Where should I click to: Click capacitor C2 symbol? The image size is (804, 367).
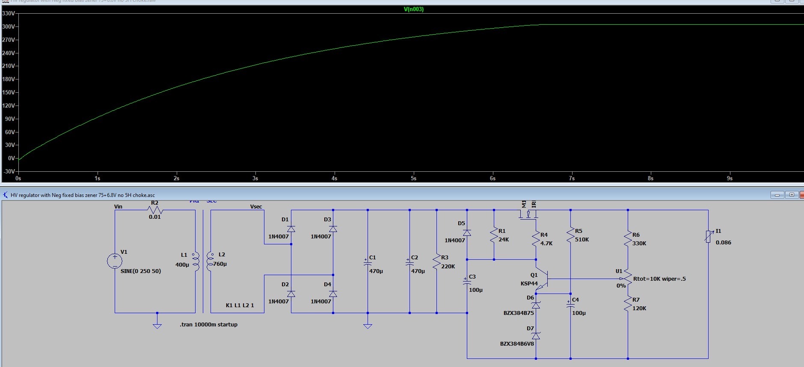[x=409, y=262]
